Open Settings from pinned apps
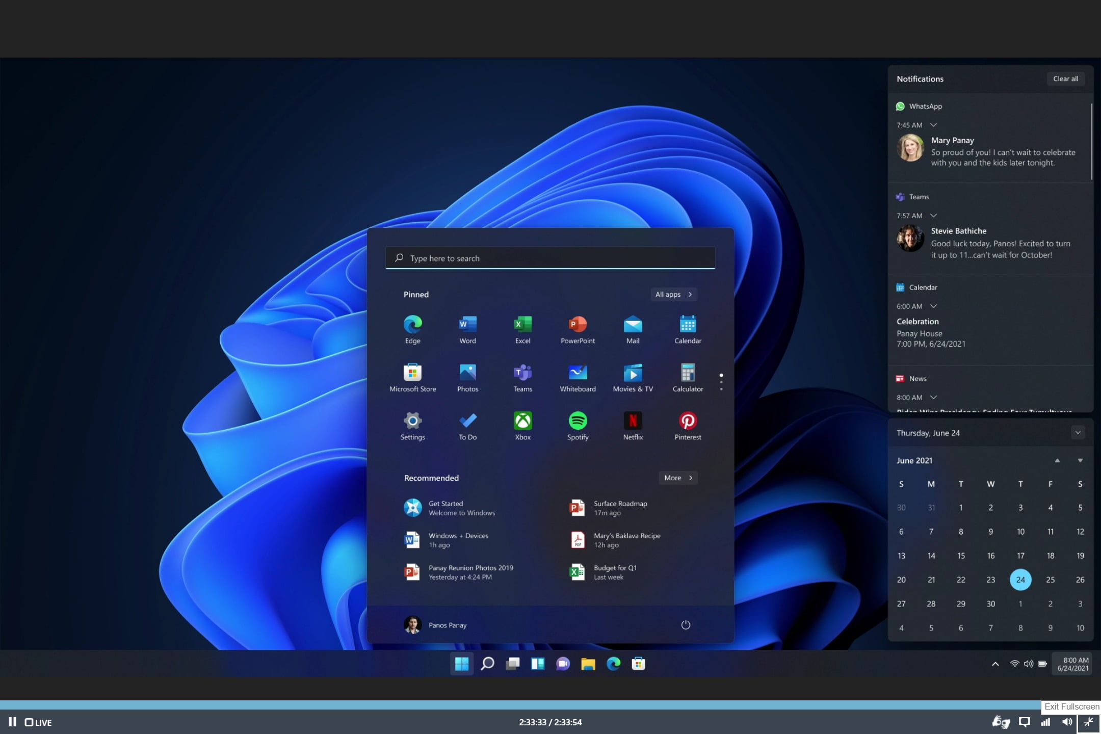The height and width of the screenshot is (734, 1101). tap(412, 426)
